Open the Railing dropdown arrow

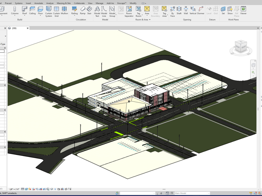pos(74,15)
